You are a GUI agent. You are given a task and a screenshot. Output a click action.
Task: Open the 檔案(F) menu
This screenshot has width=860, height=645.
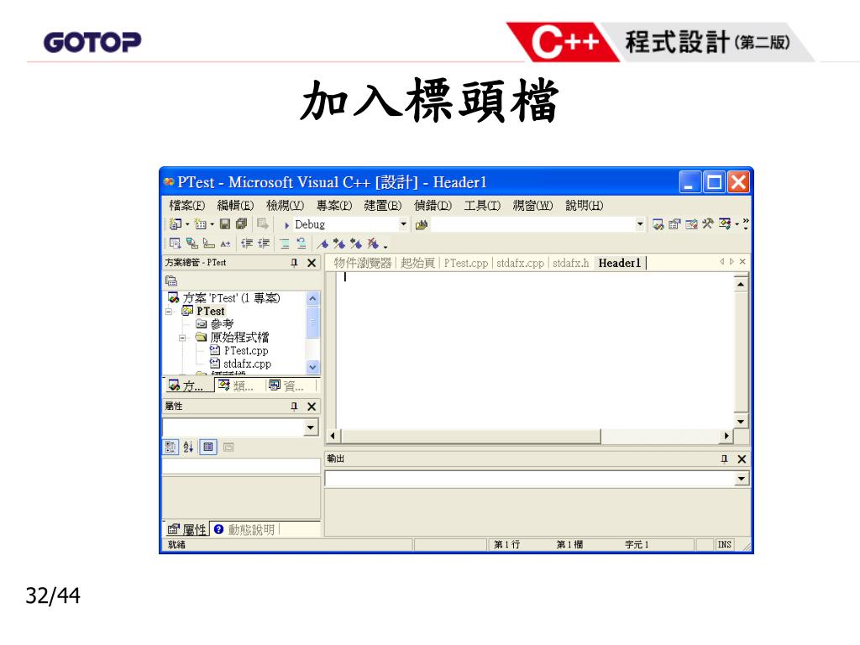(x=187, y=206)
